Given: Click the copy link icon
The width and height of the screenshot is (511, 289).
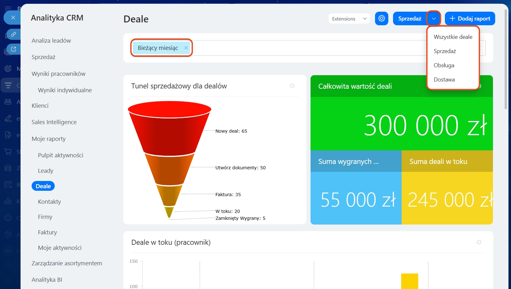Looking at the screenshot, I should click(13, 34).
